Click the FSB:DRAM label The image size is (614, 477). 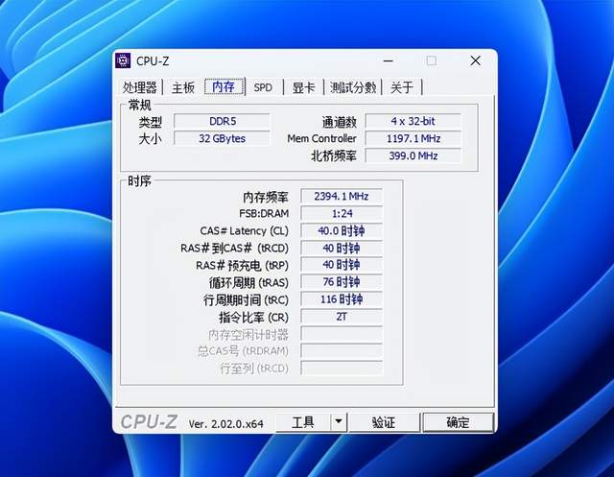click(x=264, y=213)
